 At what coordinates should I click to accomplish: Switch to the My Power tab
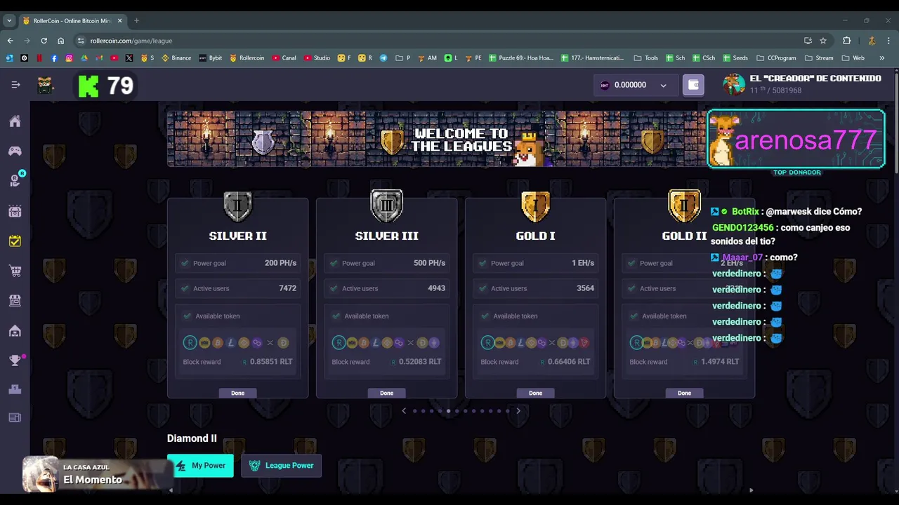point(200,466)
